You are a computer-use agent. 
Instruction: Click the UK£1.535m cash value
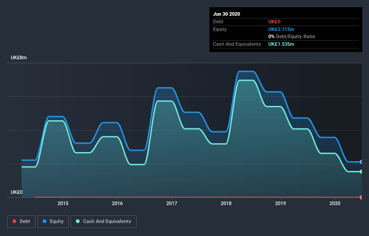click(x=281, y=44)
